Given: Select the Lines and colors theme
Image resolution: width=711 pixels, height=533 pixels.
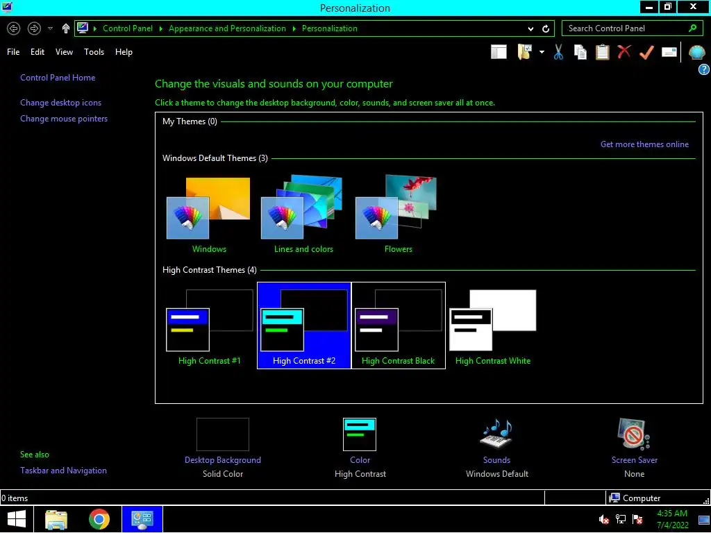Looking at the screenshot, I should (303, 215).
